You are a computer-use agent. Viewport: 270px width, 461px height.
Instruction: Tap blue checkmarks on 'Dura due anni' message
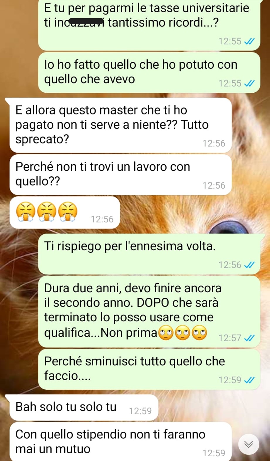249,338
